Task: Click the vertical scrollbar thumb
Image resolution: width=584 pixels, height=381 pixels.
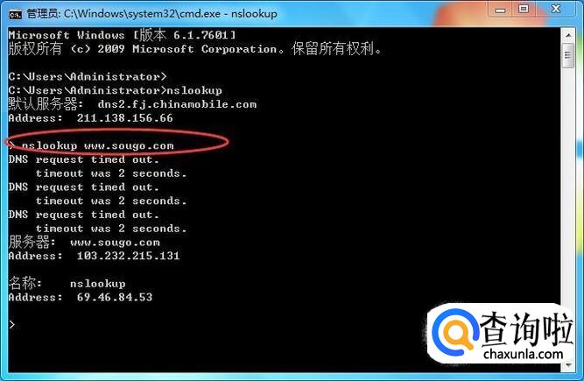Action: [568, 55]
